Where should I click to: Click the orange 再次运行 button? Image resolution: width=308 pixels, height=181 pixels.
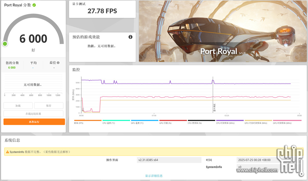(34, 122)
